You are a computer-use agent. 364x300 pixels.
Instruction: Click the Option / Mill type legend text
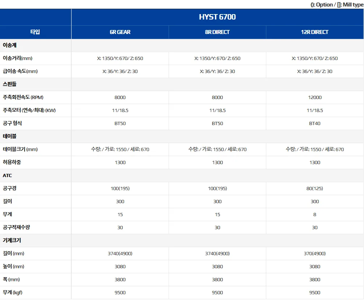pyautogui.click(x=337, y=5)
